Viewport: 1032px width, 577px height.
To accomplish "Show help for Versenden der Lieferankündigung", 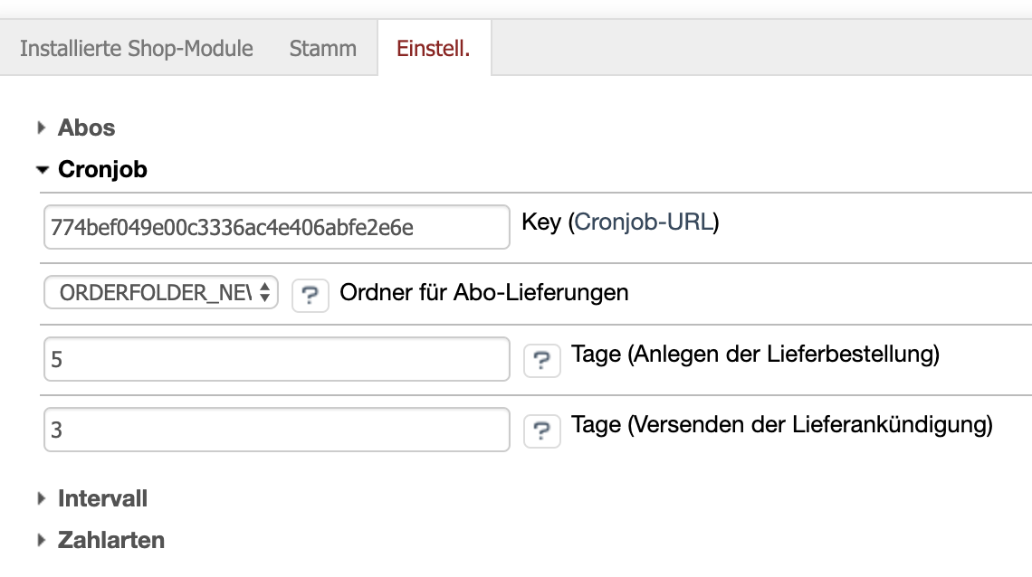I will click(541, 431).
